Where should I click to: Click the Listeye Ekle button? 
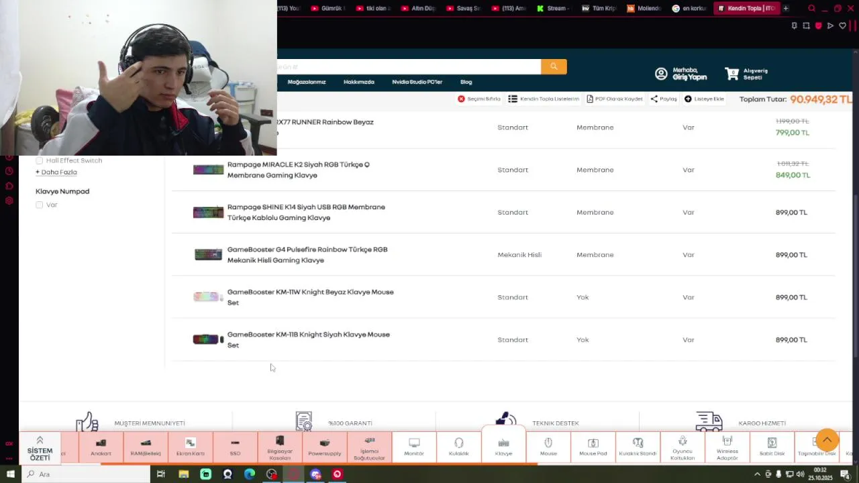click(704, 99)
